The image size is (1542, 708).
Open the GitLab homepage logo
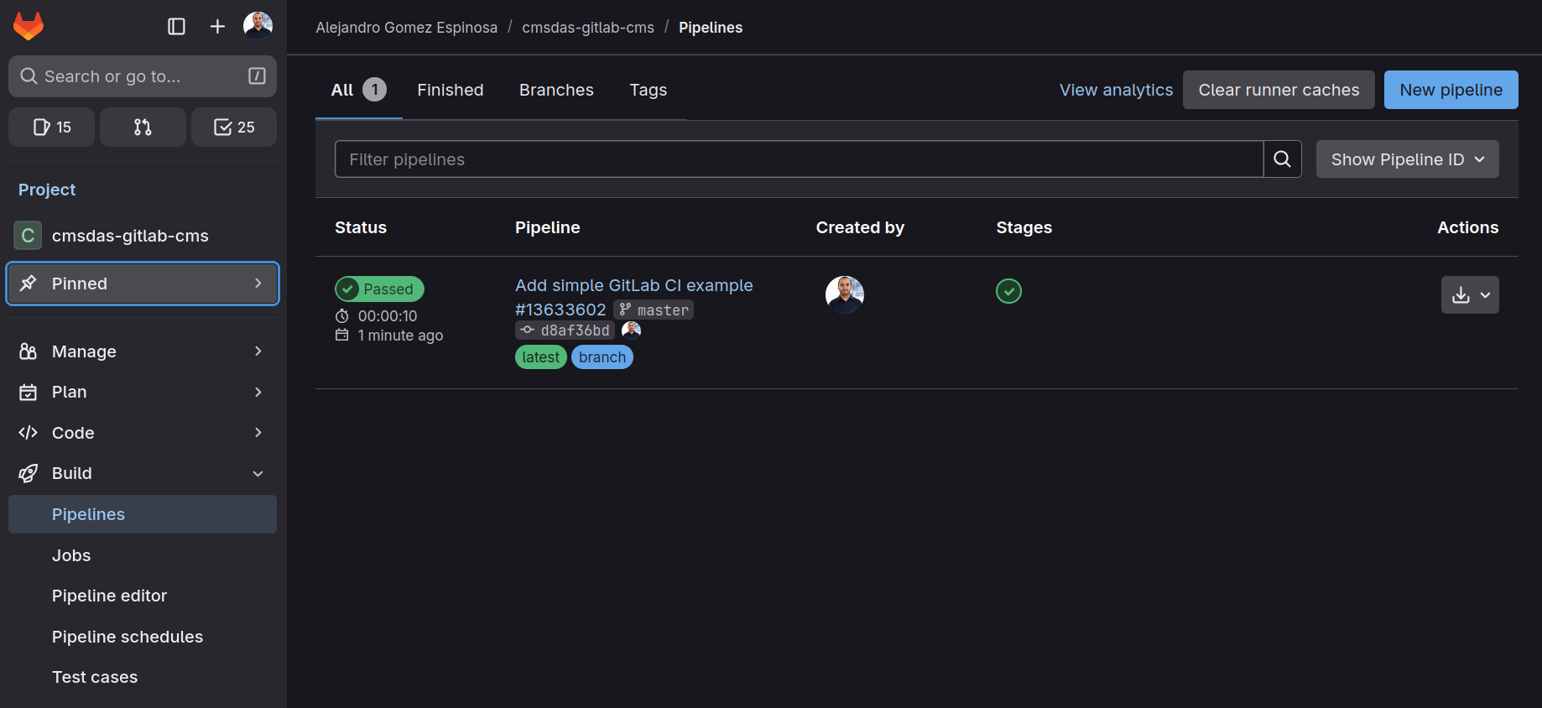29,26
